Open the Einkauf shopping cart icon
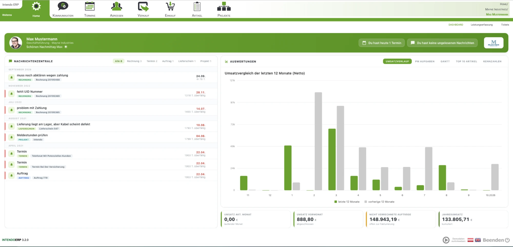The image size is (513, 247). coord(170,6)
